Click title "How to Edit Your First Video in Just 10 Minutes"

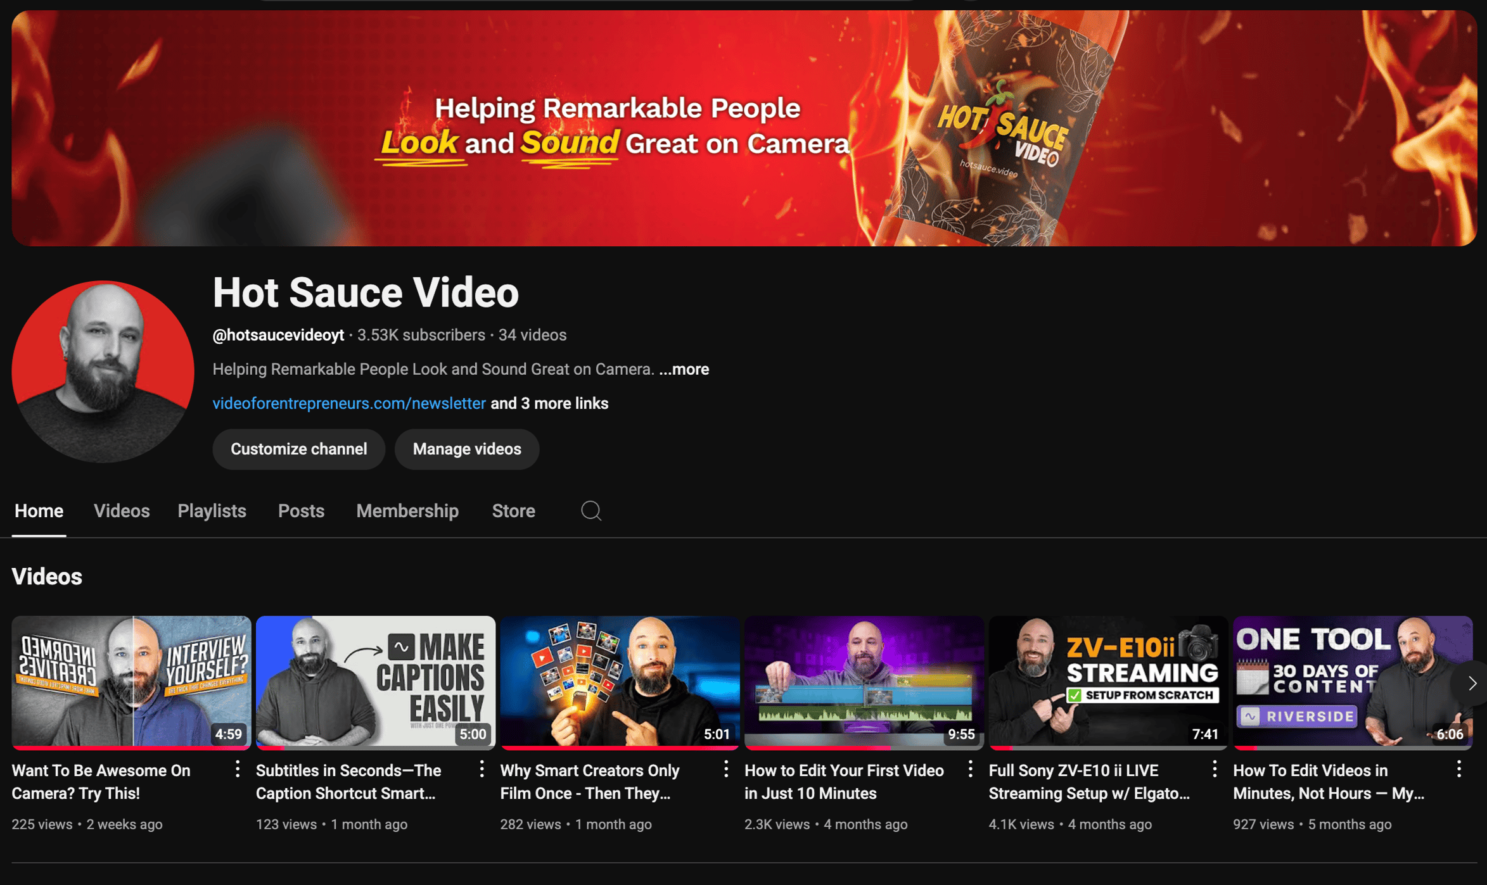point(844,782)
